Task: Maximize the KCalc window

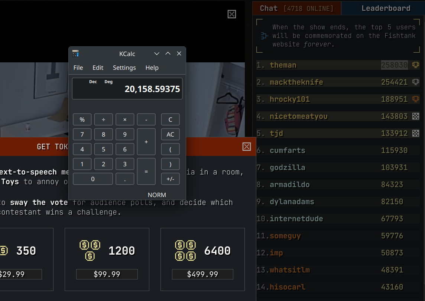Action: [168, 53]
